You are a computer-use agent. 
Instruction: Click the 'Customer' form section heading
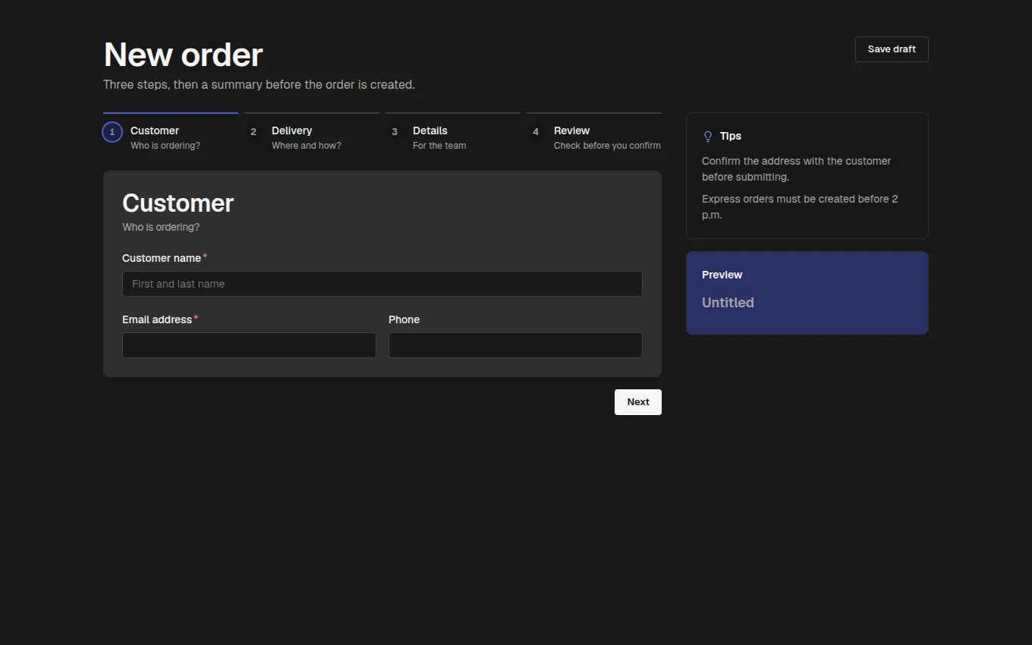178,203
